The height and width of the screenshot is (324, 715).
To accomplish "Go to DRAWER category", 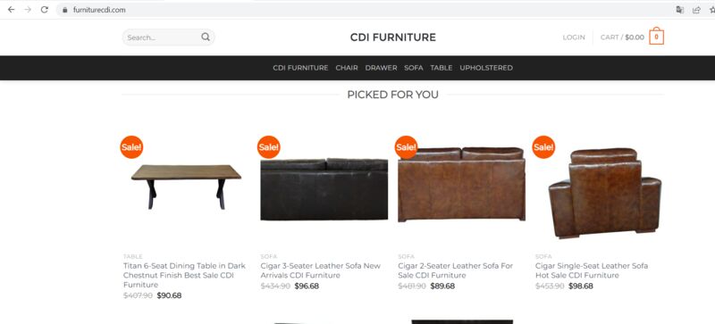I will [381, 68].
